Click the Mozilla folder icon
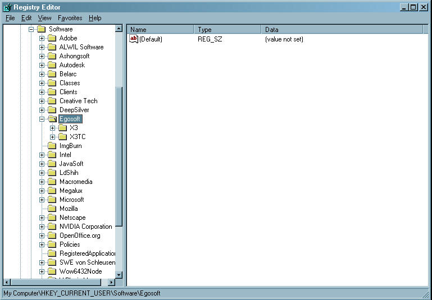Screen dimensions: 432x300 (52, 209)
